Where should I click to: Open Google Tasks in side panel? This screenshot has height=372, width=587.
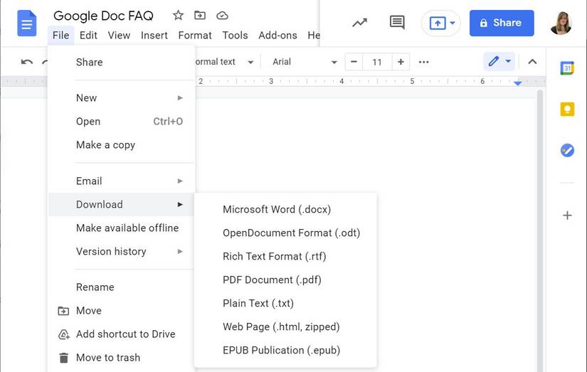pyautogui.click(x=567, y=150)
